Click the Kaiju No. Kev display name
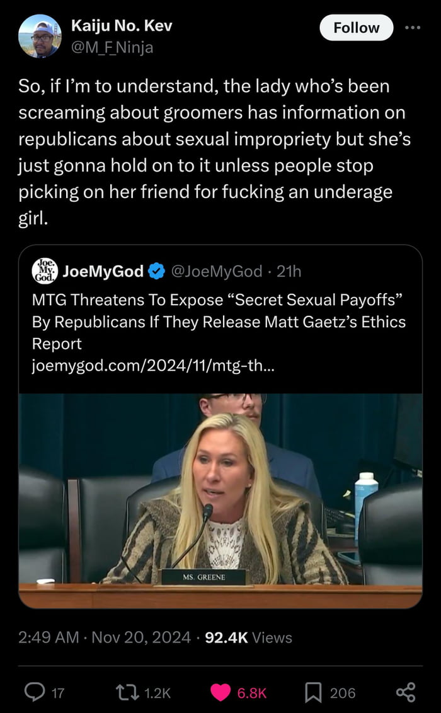This screenshot has height=713, width=441. (122, 26)
